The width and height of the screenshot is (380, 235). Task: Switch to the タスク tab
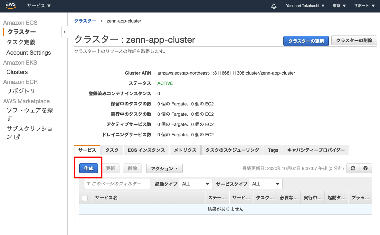click(x=112, y=150)
